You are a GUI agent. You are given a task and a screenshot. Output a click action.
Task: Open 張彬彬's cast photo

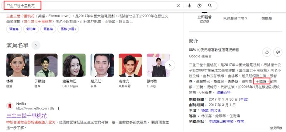tap(158, 65)
